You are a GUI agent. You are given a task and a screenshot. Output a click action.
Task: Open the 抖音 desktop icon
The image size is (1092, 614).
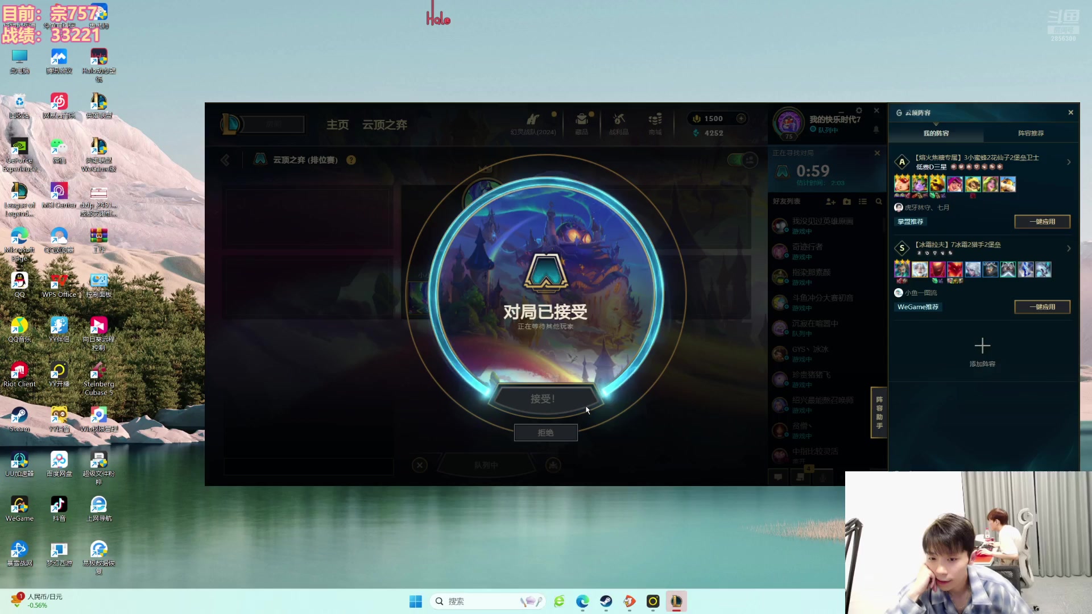click(59, 509)
